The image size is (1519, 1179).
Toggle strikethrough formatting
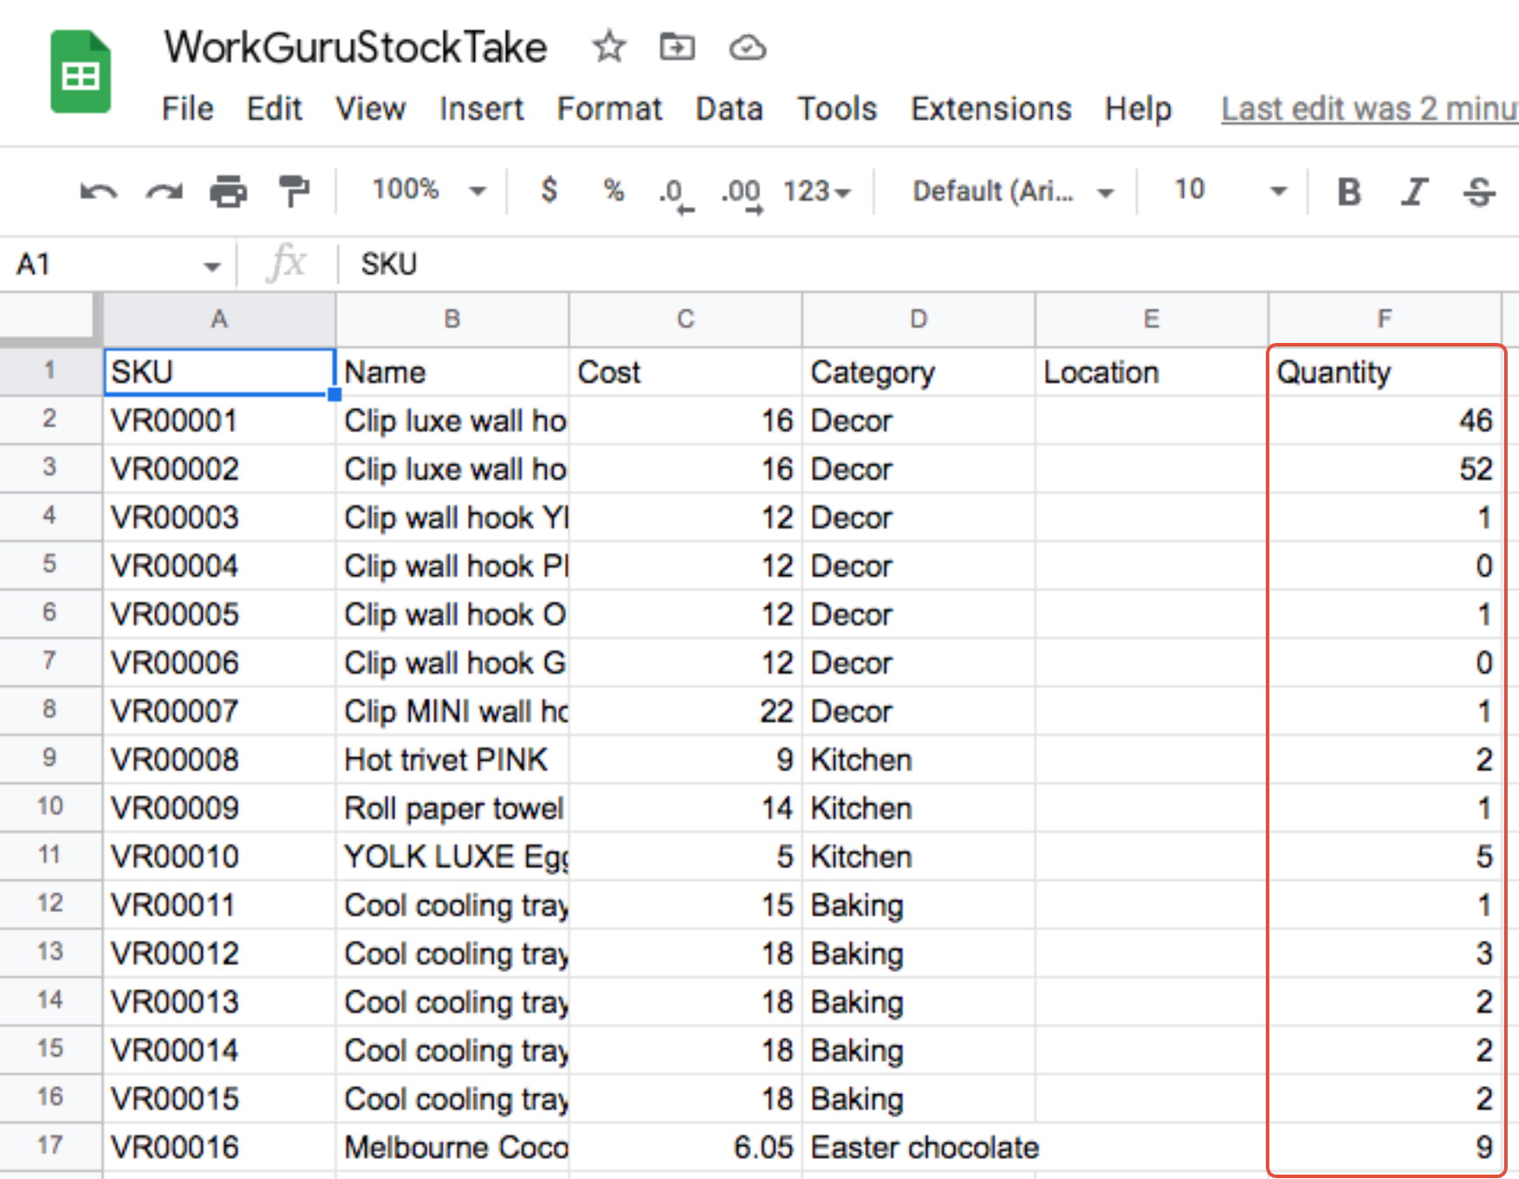[x=1480, y=191]
